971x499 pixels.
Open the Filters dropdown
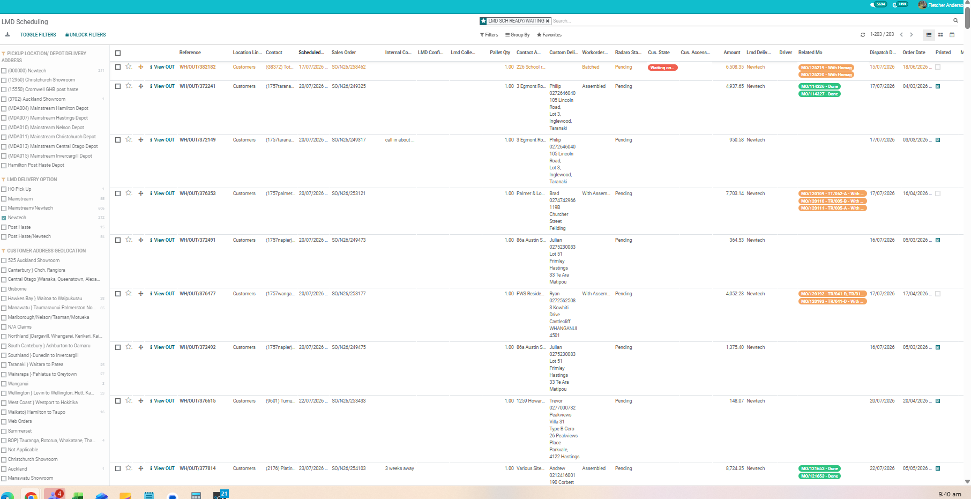pyautogui.click(x=489, y=35)
